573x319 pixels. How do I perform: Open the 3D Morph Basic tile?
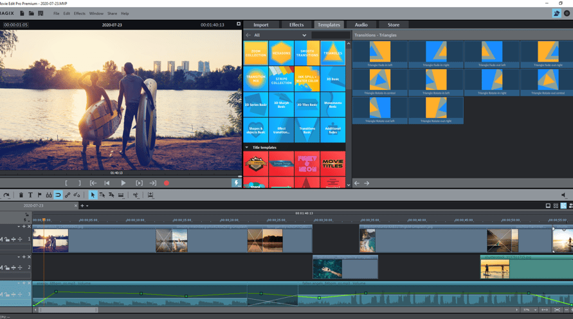point(281,105)
